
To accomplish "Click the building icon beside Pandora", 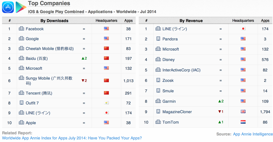I will [158, 39].
